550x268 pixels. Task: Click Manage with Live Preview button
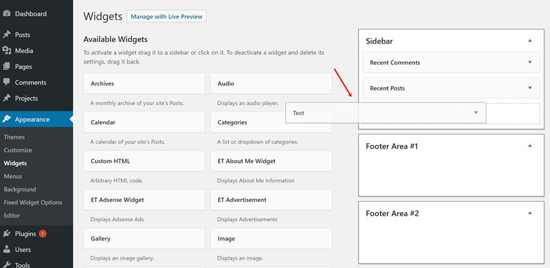pyautogui.click(x=166, y=17)
